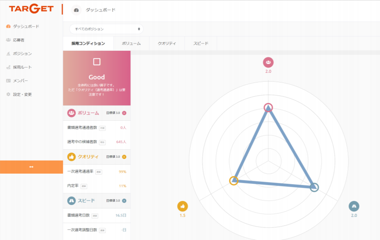Click the TARGET logo
The width and height of the screenshot is (380, 240).
coord(31,9)
